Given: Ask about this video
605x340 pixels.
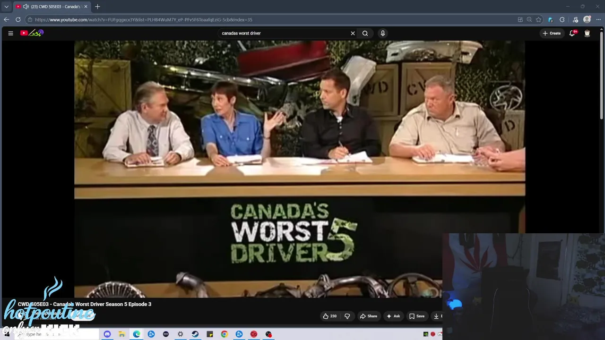Looking at the screenshot, I should (x=393, y=316).
